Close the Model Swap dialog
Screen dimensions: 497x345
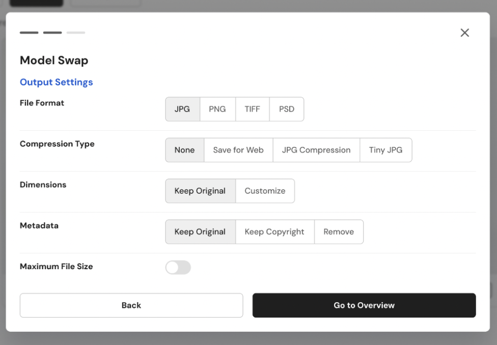pos(465,33)
